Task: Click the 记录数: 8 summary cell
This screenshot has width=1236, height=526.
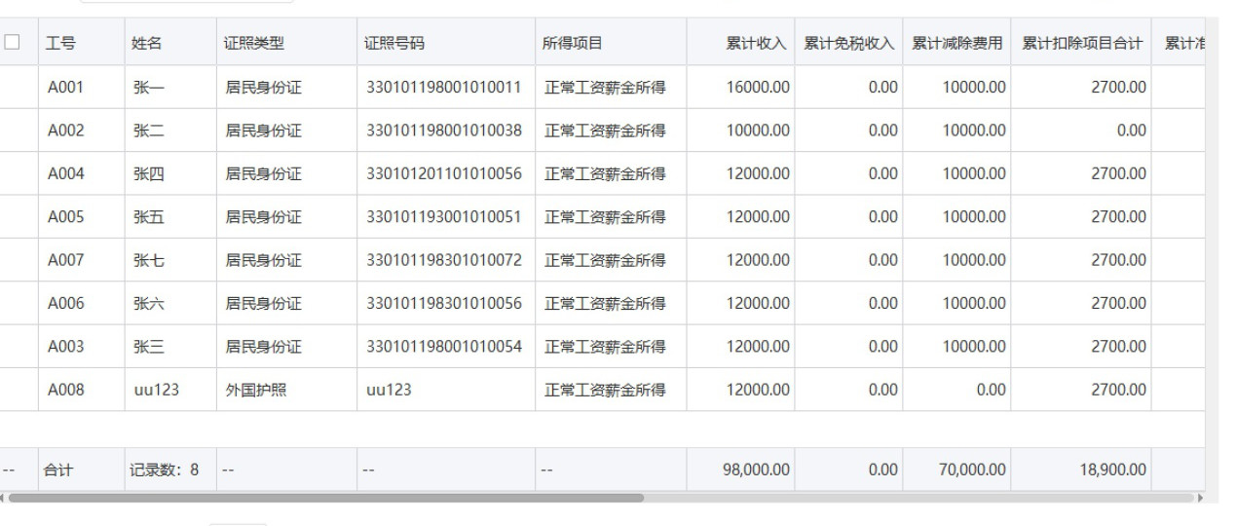Action: (166, 470)
